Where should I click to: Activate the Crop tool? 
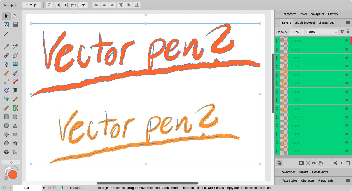[6, 34]
